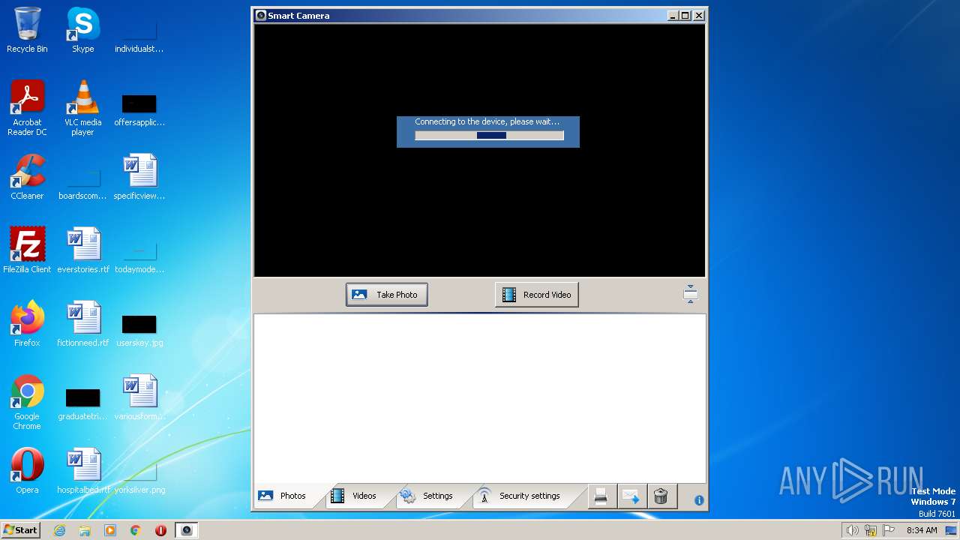Click the print icon in Smart Camera
This screenshot has height=540, width=960.
click(601, 496)
